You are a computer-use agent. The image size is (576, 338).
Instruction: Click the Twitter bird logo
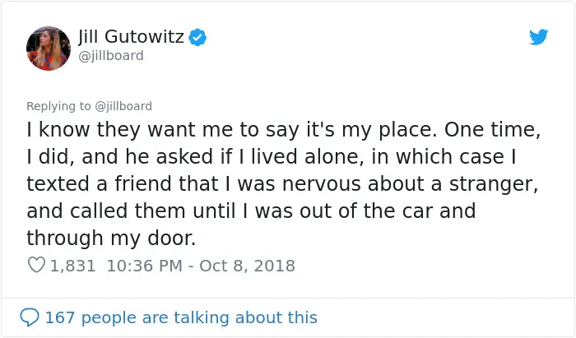tap(538, 37)
